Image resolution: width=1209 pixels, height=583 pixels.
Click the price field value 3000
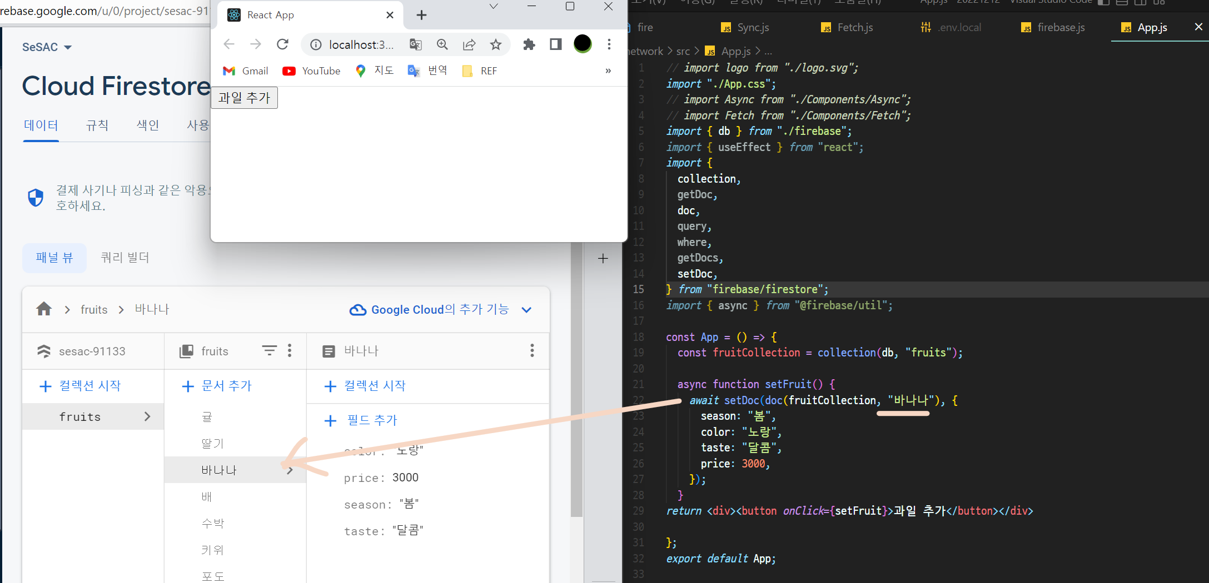tap(405, 478)
